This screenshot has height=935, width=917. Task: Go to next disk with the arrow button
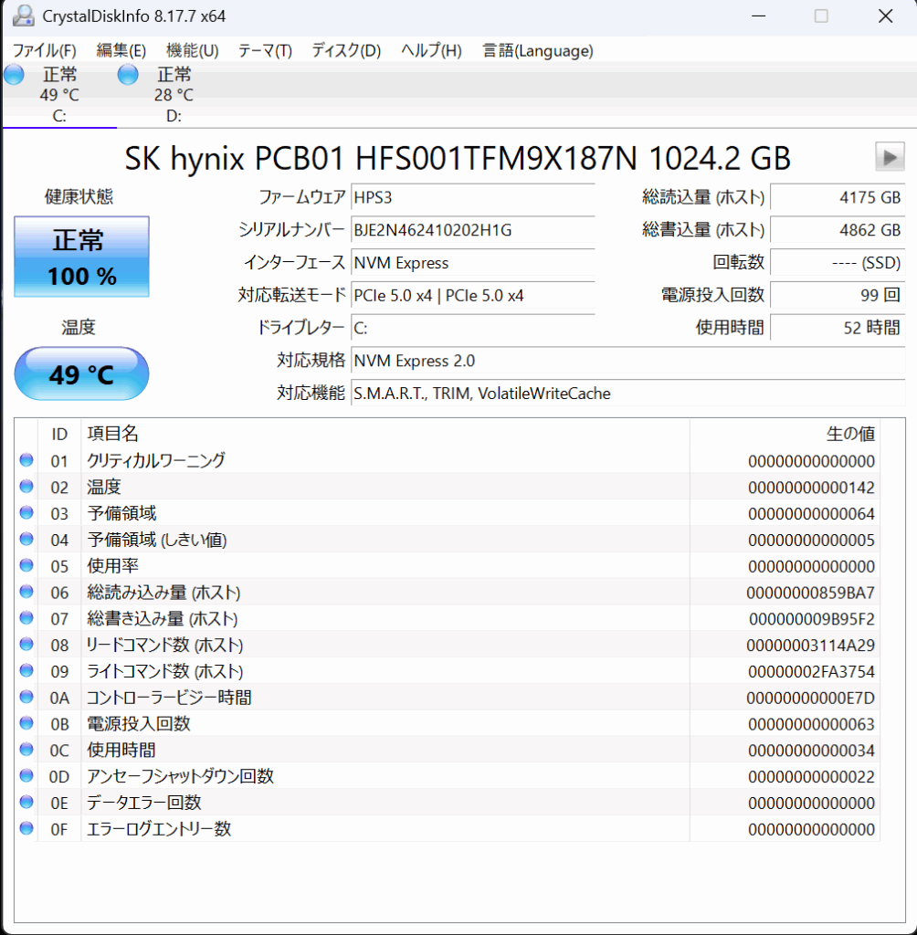(890, 157)
